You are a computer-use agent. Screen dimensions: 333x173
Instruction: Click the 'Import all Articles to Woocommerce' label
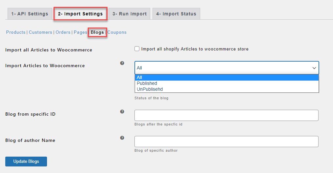49,50
